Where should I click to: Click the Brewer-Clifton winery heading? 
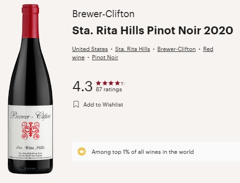(x=103, y=14)
